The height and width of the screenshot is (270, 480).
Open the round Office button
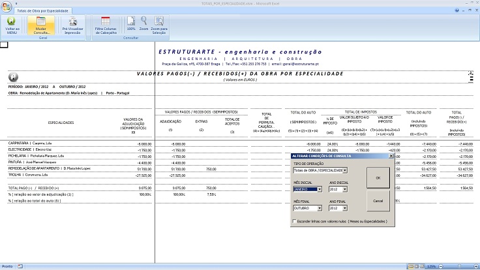click(8, 7)
